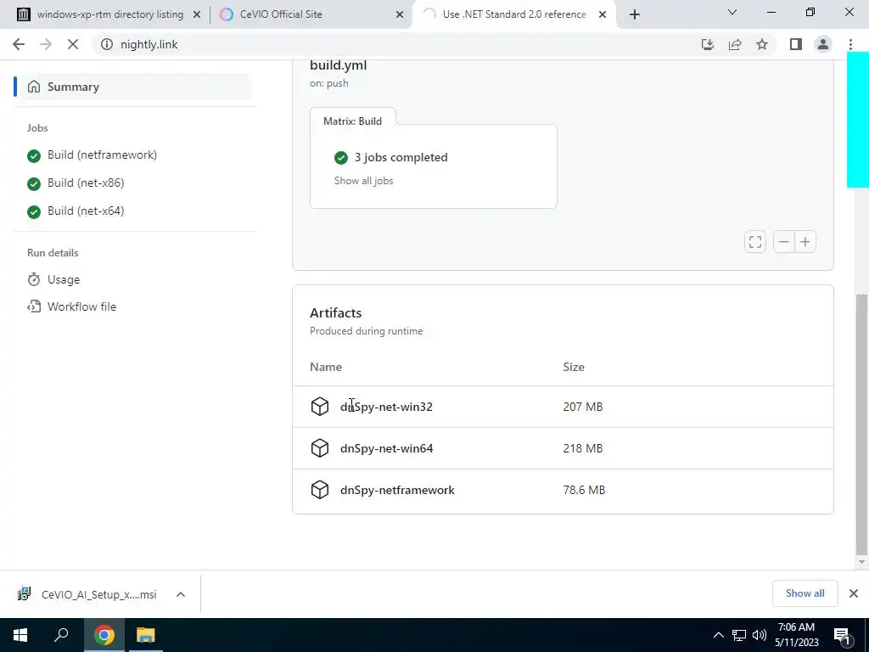The height and width of the screenshot is (652, 869).
Task: Switch to windows-xp-rtm directory listing tab
Action: pos(109,14)
